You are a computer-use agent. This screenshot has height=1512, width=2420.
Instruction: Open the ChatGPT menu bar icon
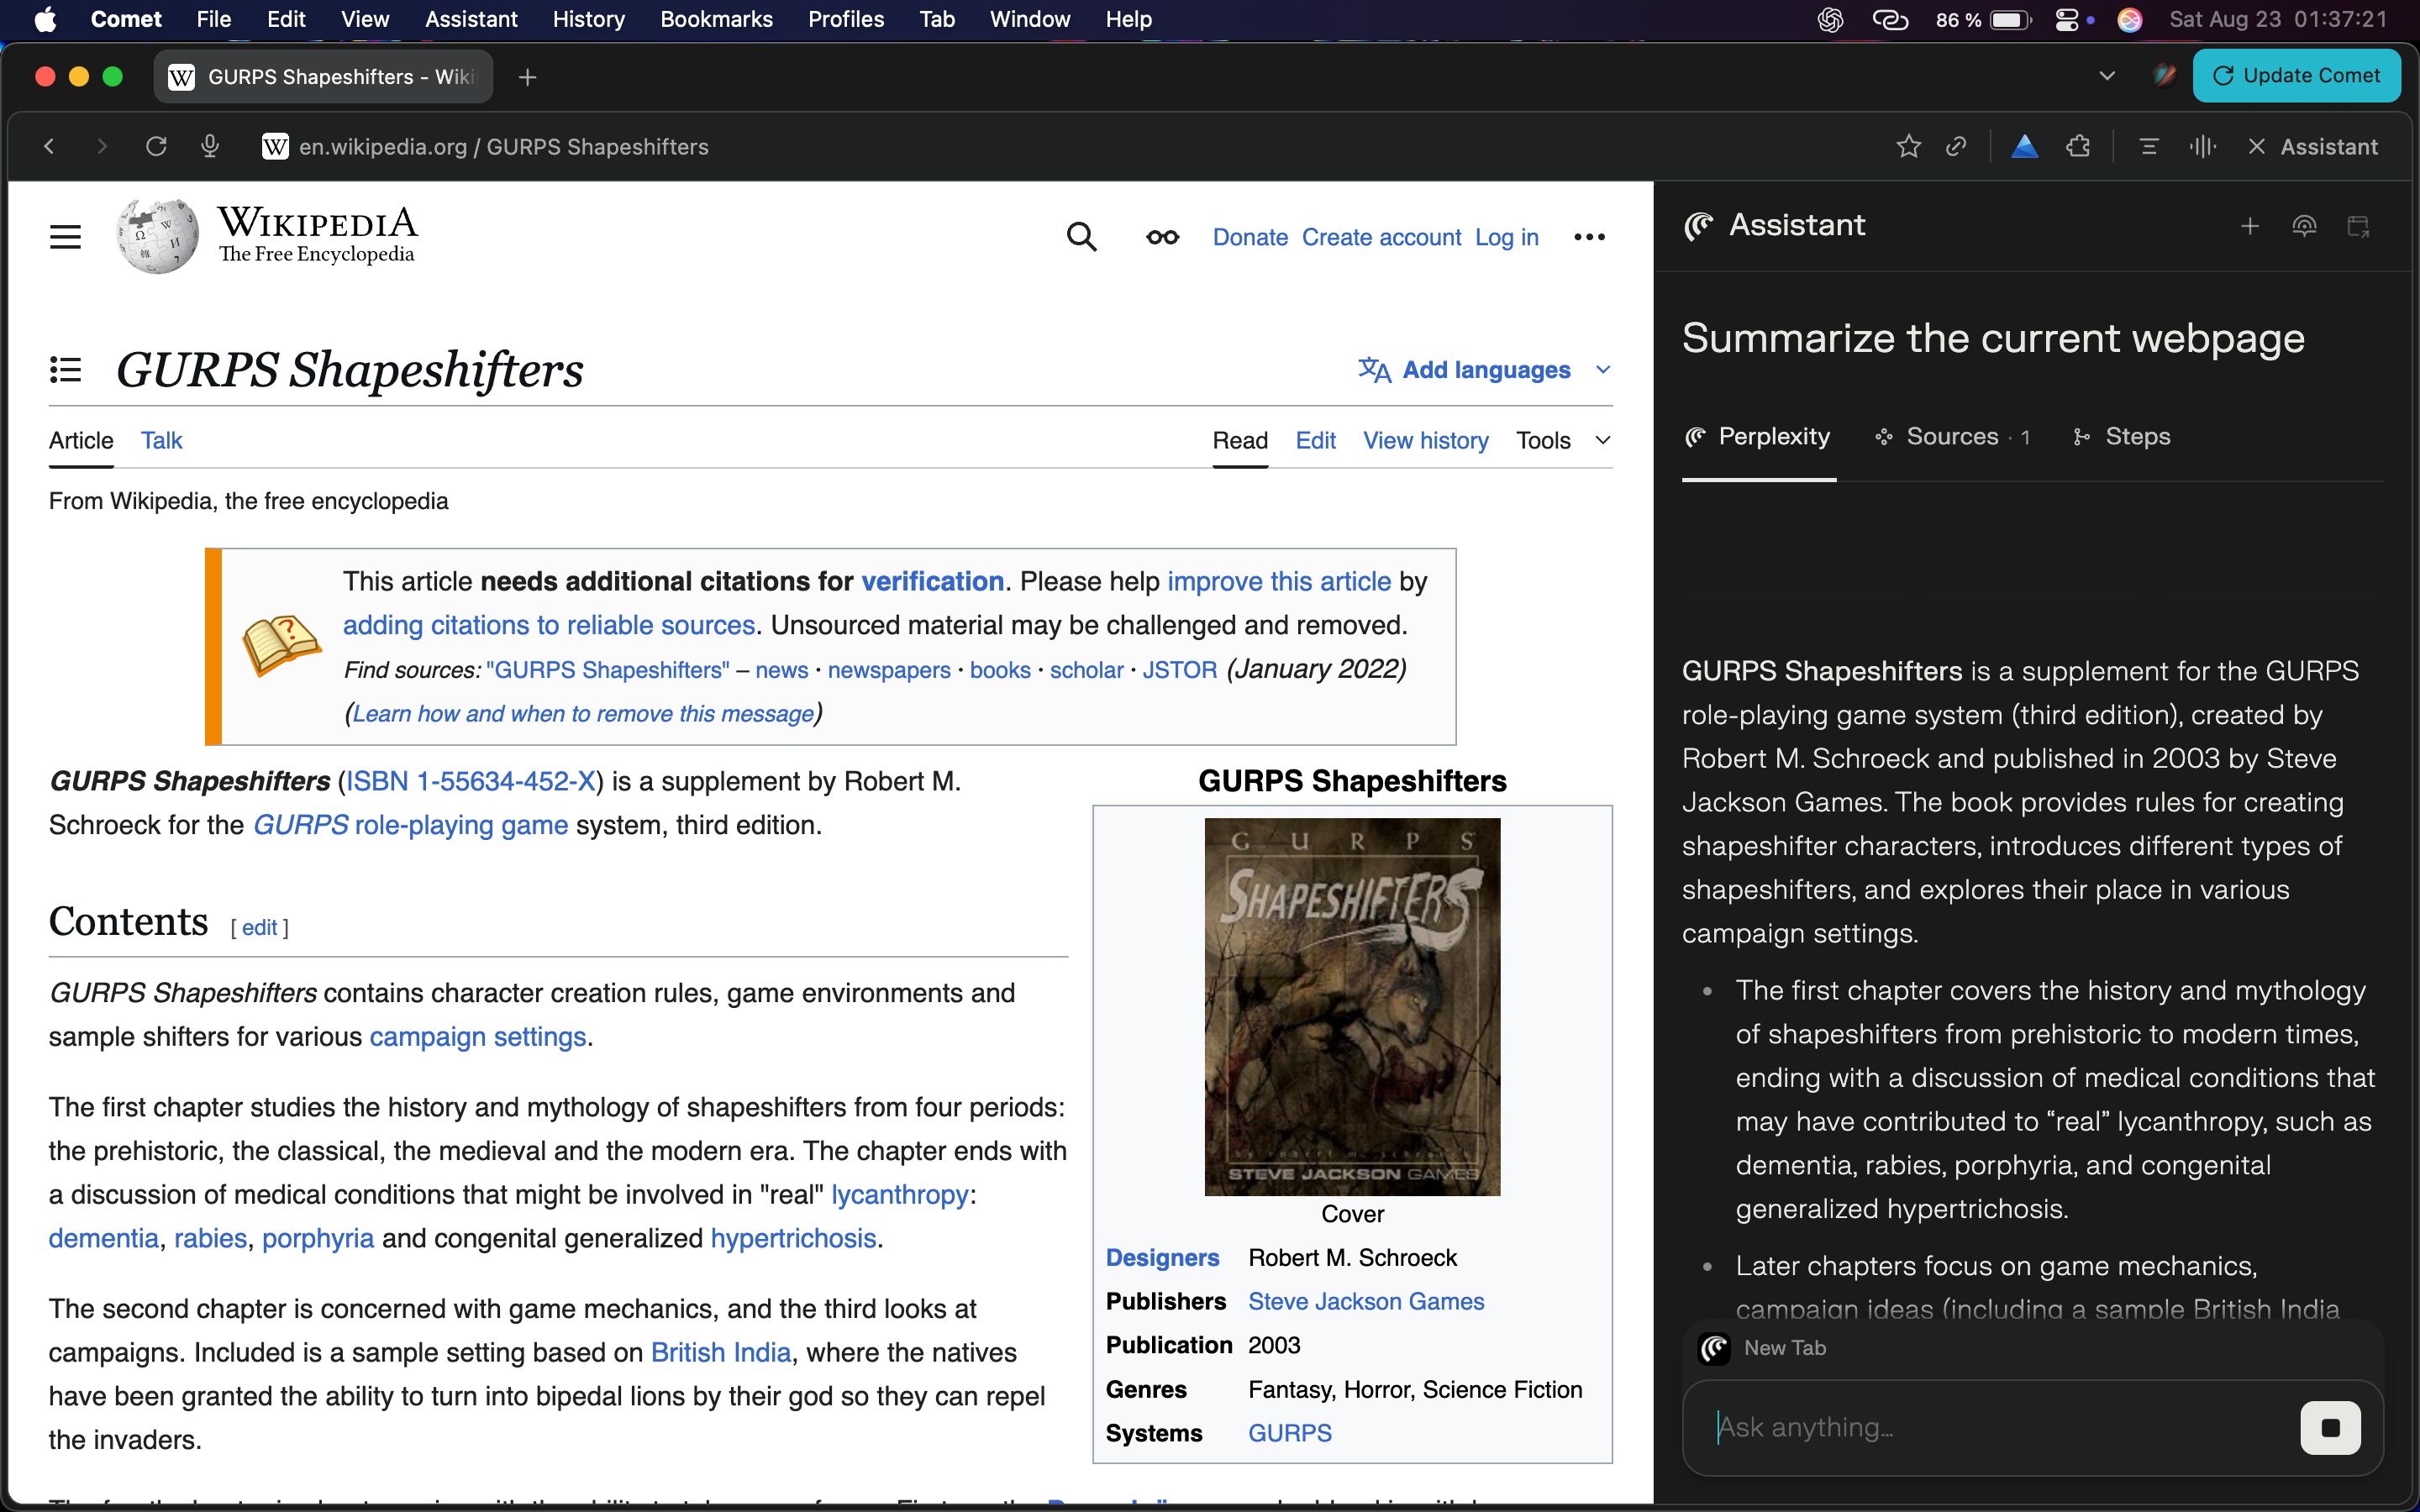(x=1830, y=19)
